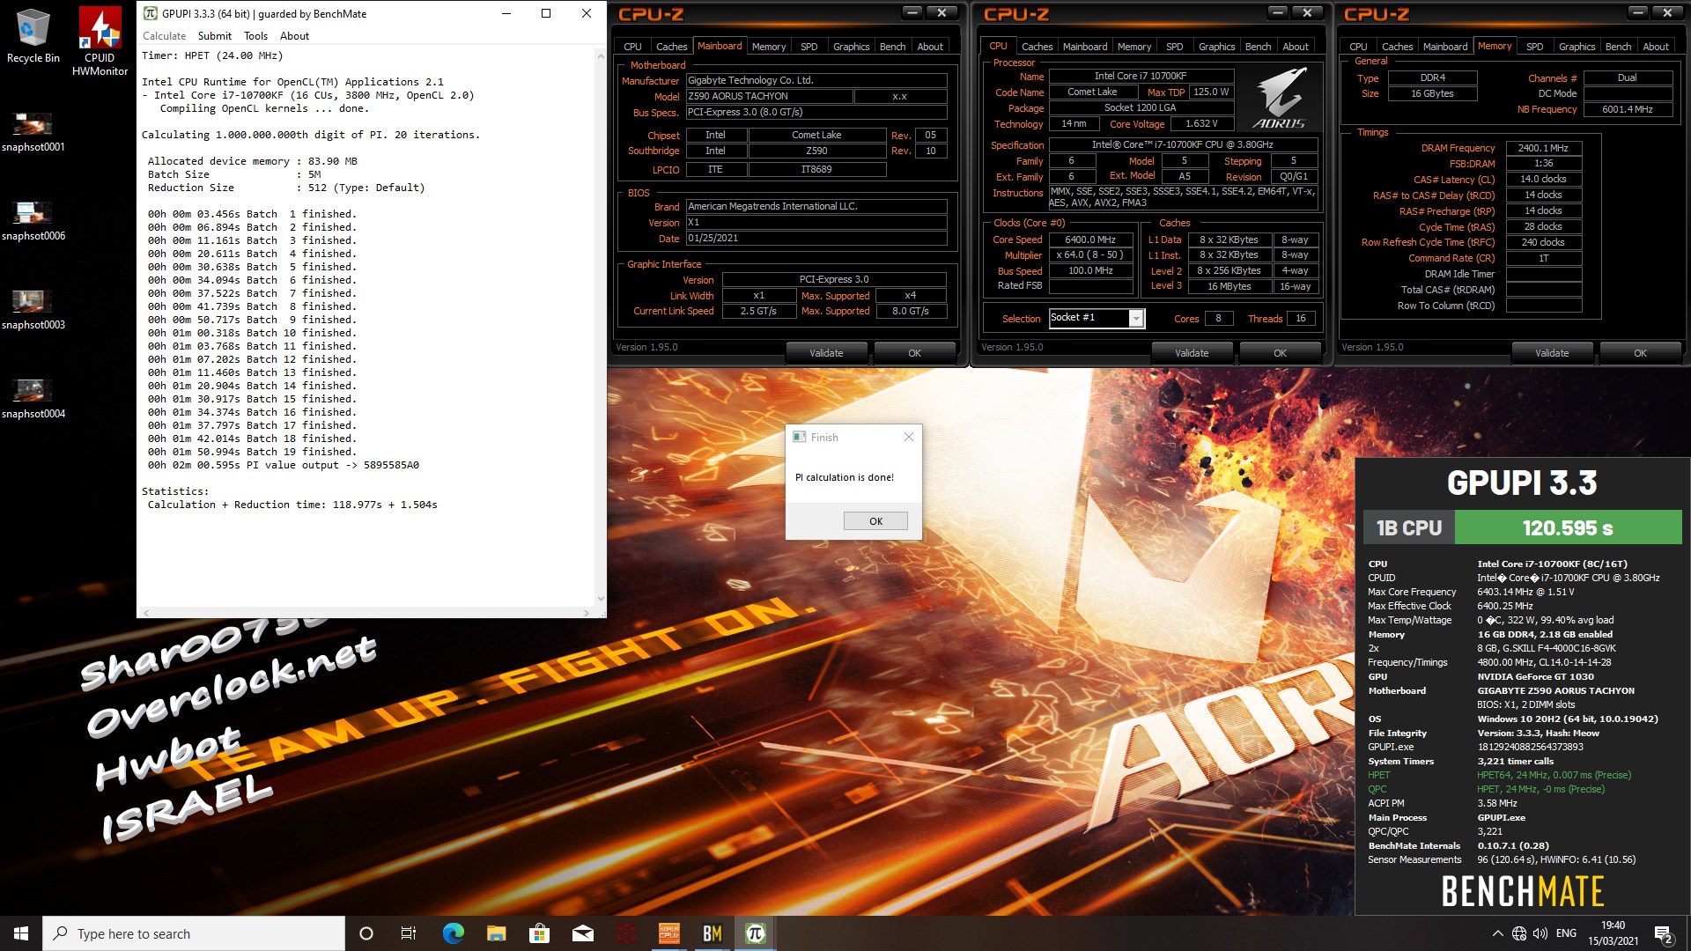1691x951 pixels.
Task: Open About tab in Mainboard CPU-Z window
Action: pyautogui.click(x=930, y=47)
